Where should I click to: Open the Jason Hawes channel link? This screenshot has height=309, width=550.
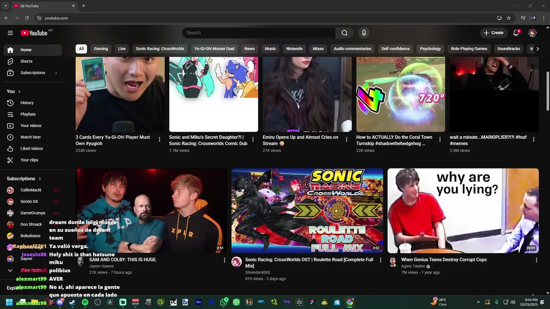click(x=101, y=266)
